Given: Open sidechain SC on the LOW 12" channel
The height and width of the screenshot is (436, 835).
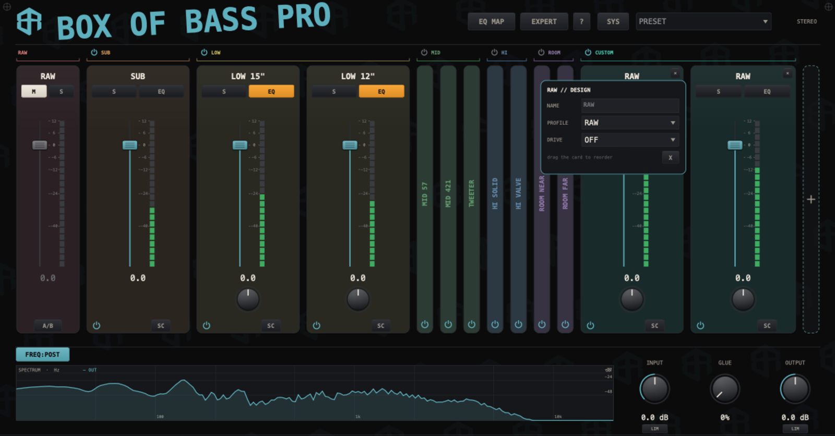Looking at the screenshot, I should (381, 325).
